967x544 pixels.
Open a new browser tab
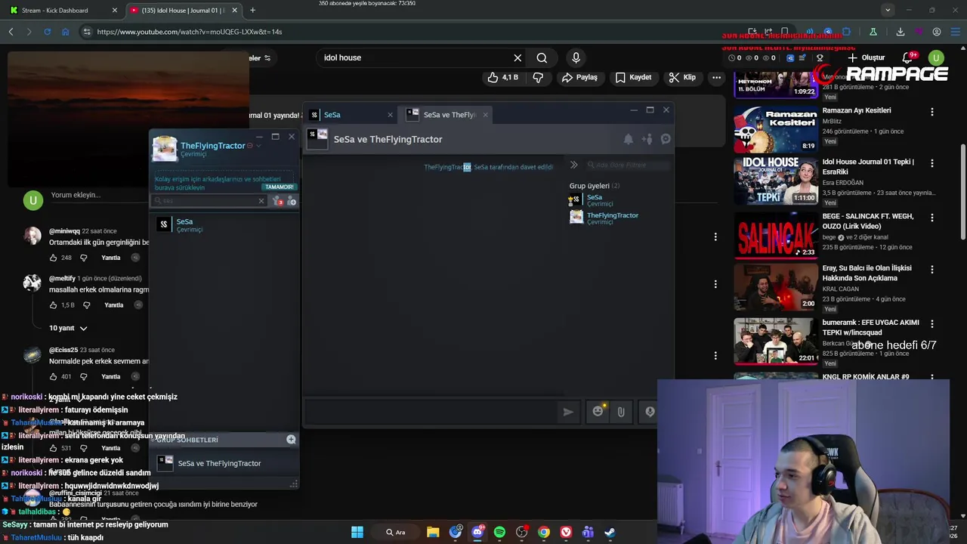(x=252, y=11)
